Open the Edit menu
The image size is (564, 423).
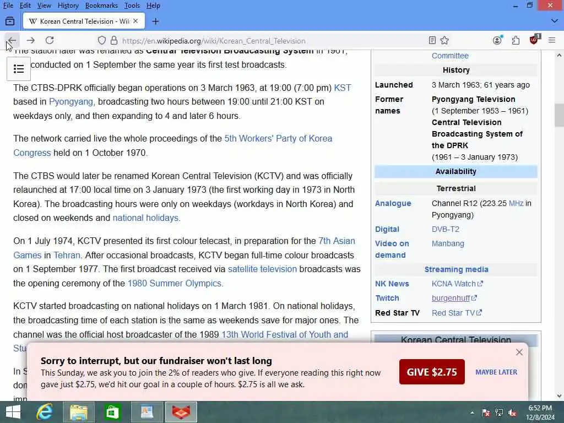tap(25, 6)
